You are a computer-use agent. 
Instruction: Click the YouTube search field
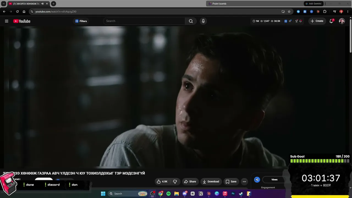(x=144, y=21)
